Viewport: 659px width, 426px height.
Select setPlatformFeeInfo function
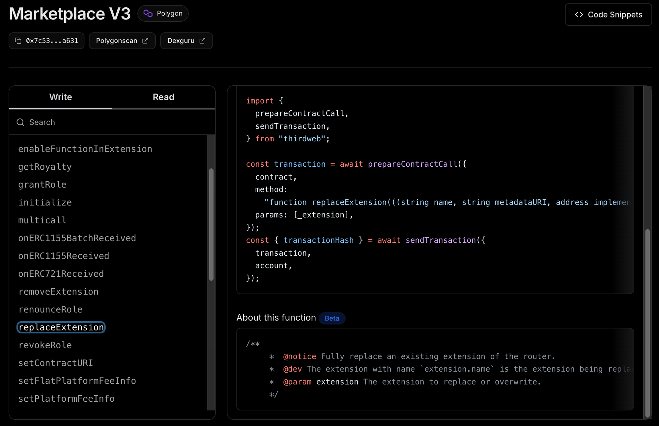pyautogui.click(x=67, y=399)
